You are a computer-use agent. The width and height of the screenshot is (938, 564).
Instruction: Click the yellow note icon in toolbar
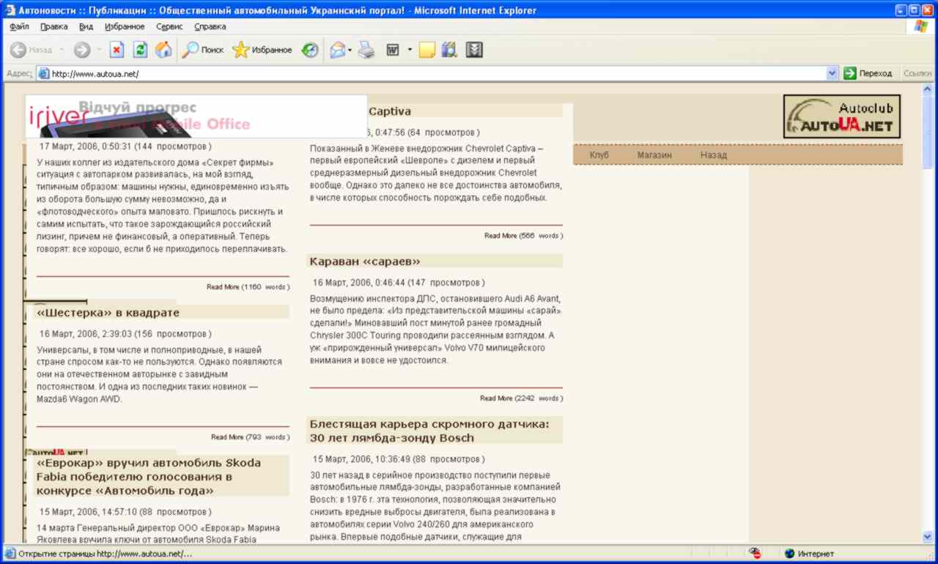click(x=426, y=50)
